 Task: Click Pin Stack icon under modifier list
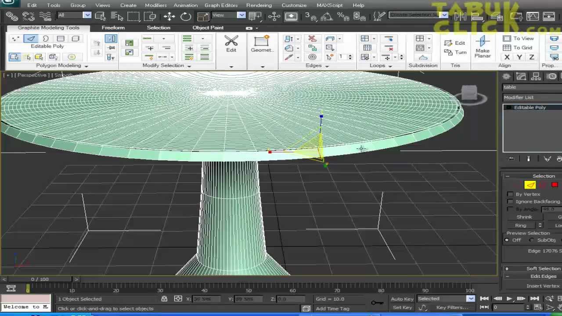[x=511, y=158]
